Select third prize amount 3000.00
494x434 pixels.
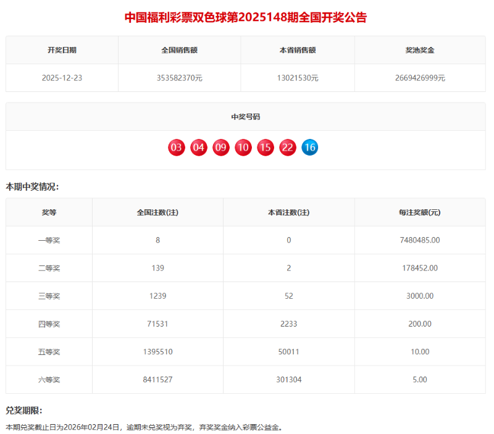tap(420, 296)
